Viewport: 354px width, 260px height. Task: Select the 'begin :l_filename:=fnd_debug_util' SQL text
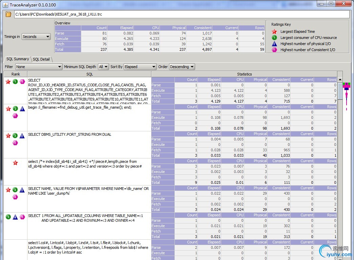80,107
